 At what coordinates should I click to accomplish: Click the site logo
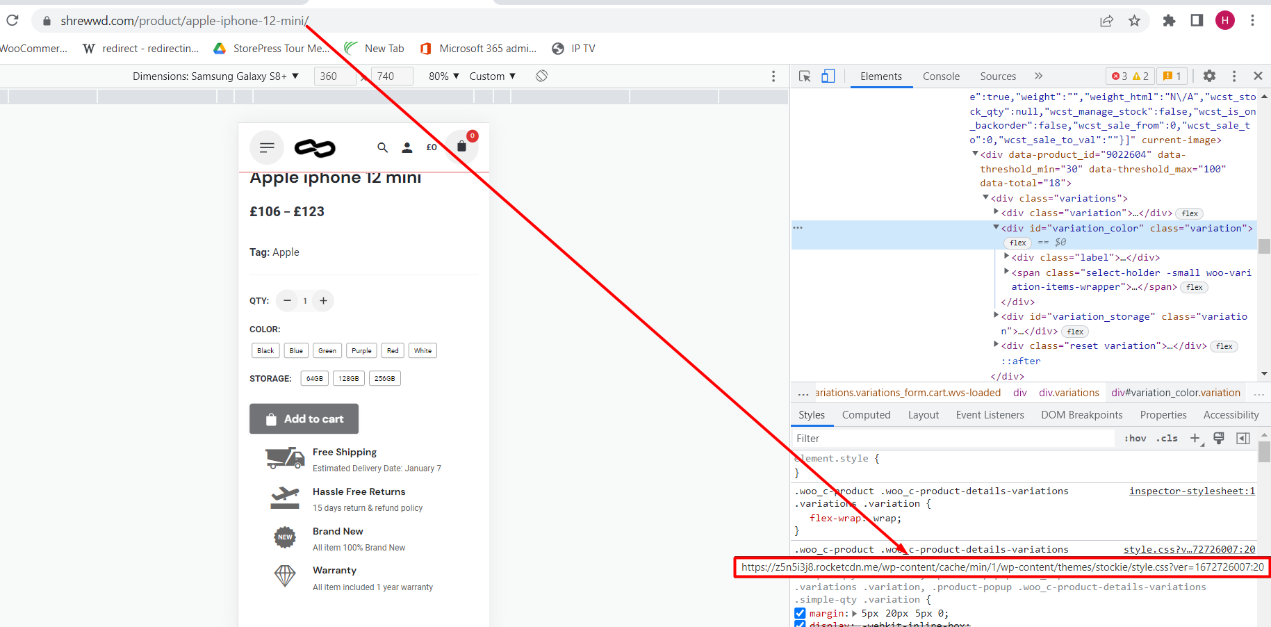tap(315, 147)
